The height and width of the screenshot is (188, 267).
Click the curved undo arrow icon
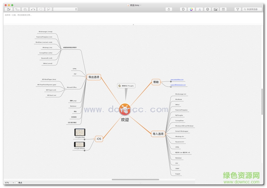point(33,9)
